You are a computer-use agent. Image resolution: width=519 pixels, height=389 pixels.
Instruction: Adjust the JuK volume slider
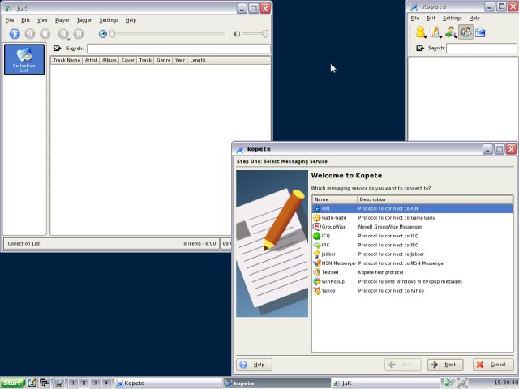(x=255, y=34)
